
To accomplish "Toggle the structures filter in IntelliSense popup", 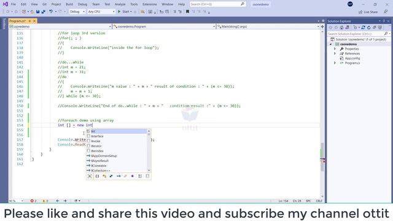I will coord(111,176).
